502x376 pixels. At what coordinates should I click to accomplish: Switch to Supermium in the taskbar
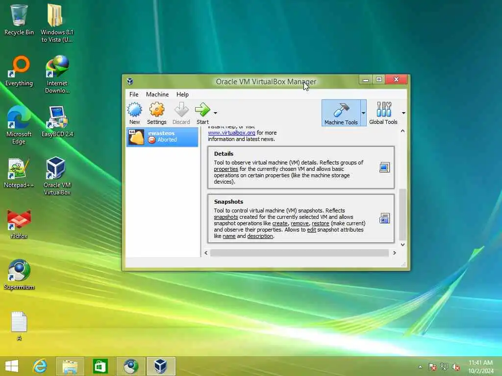coord(131,366)
